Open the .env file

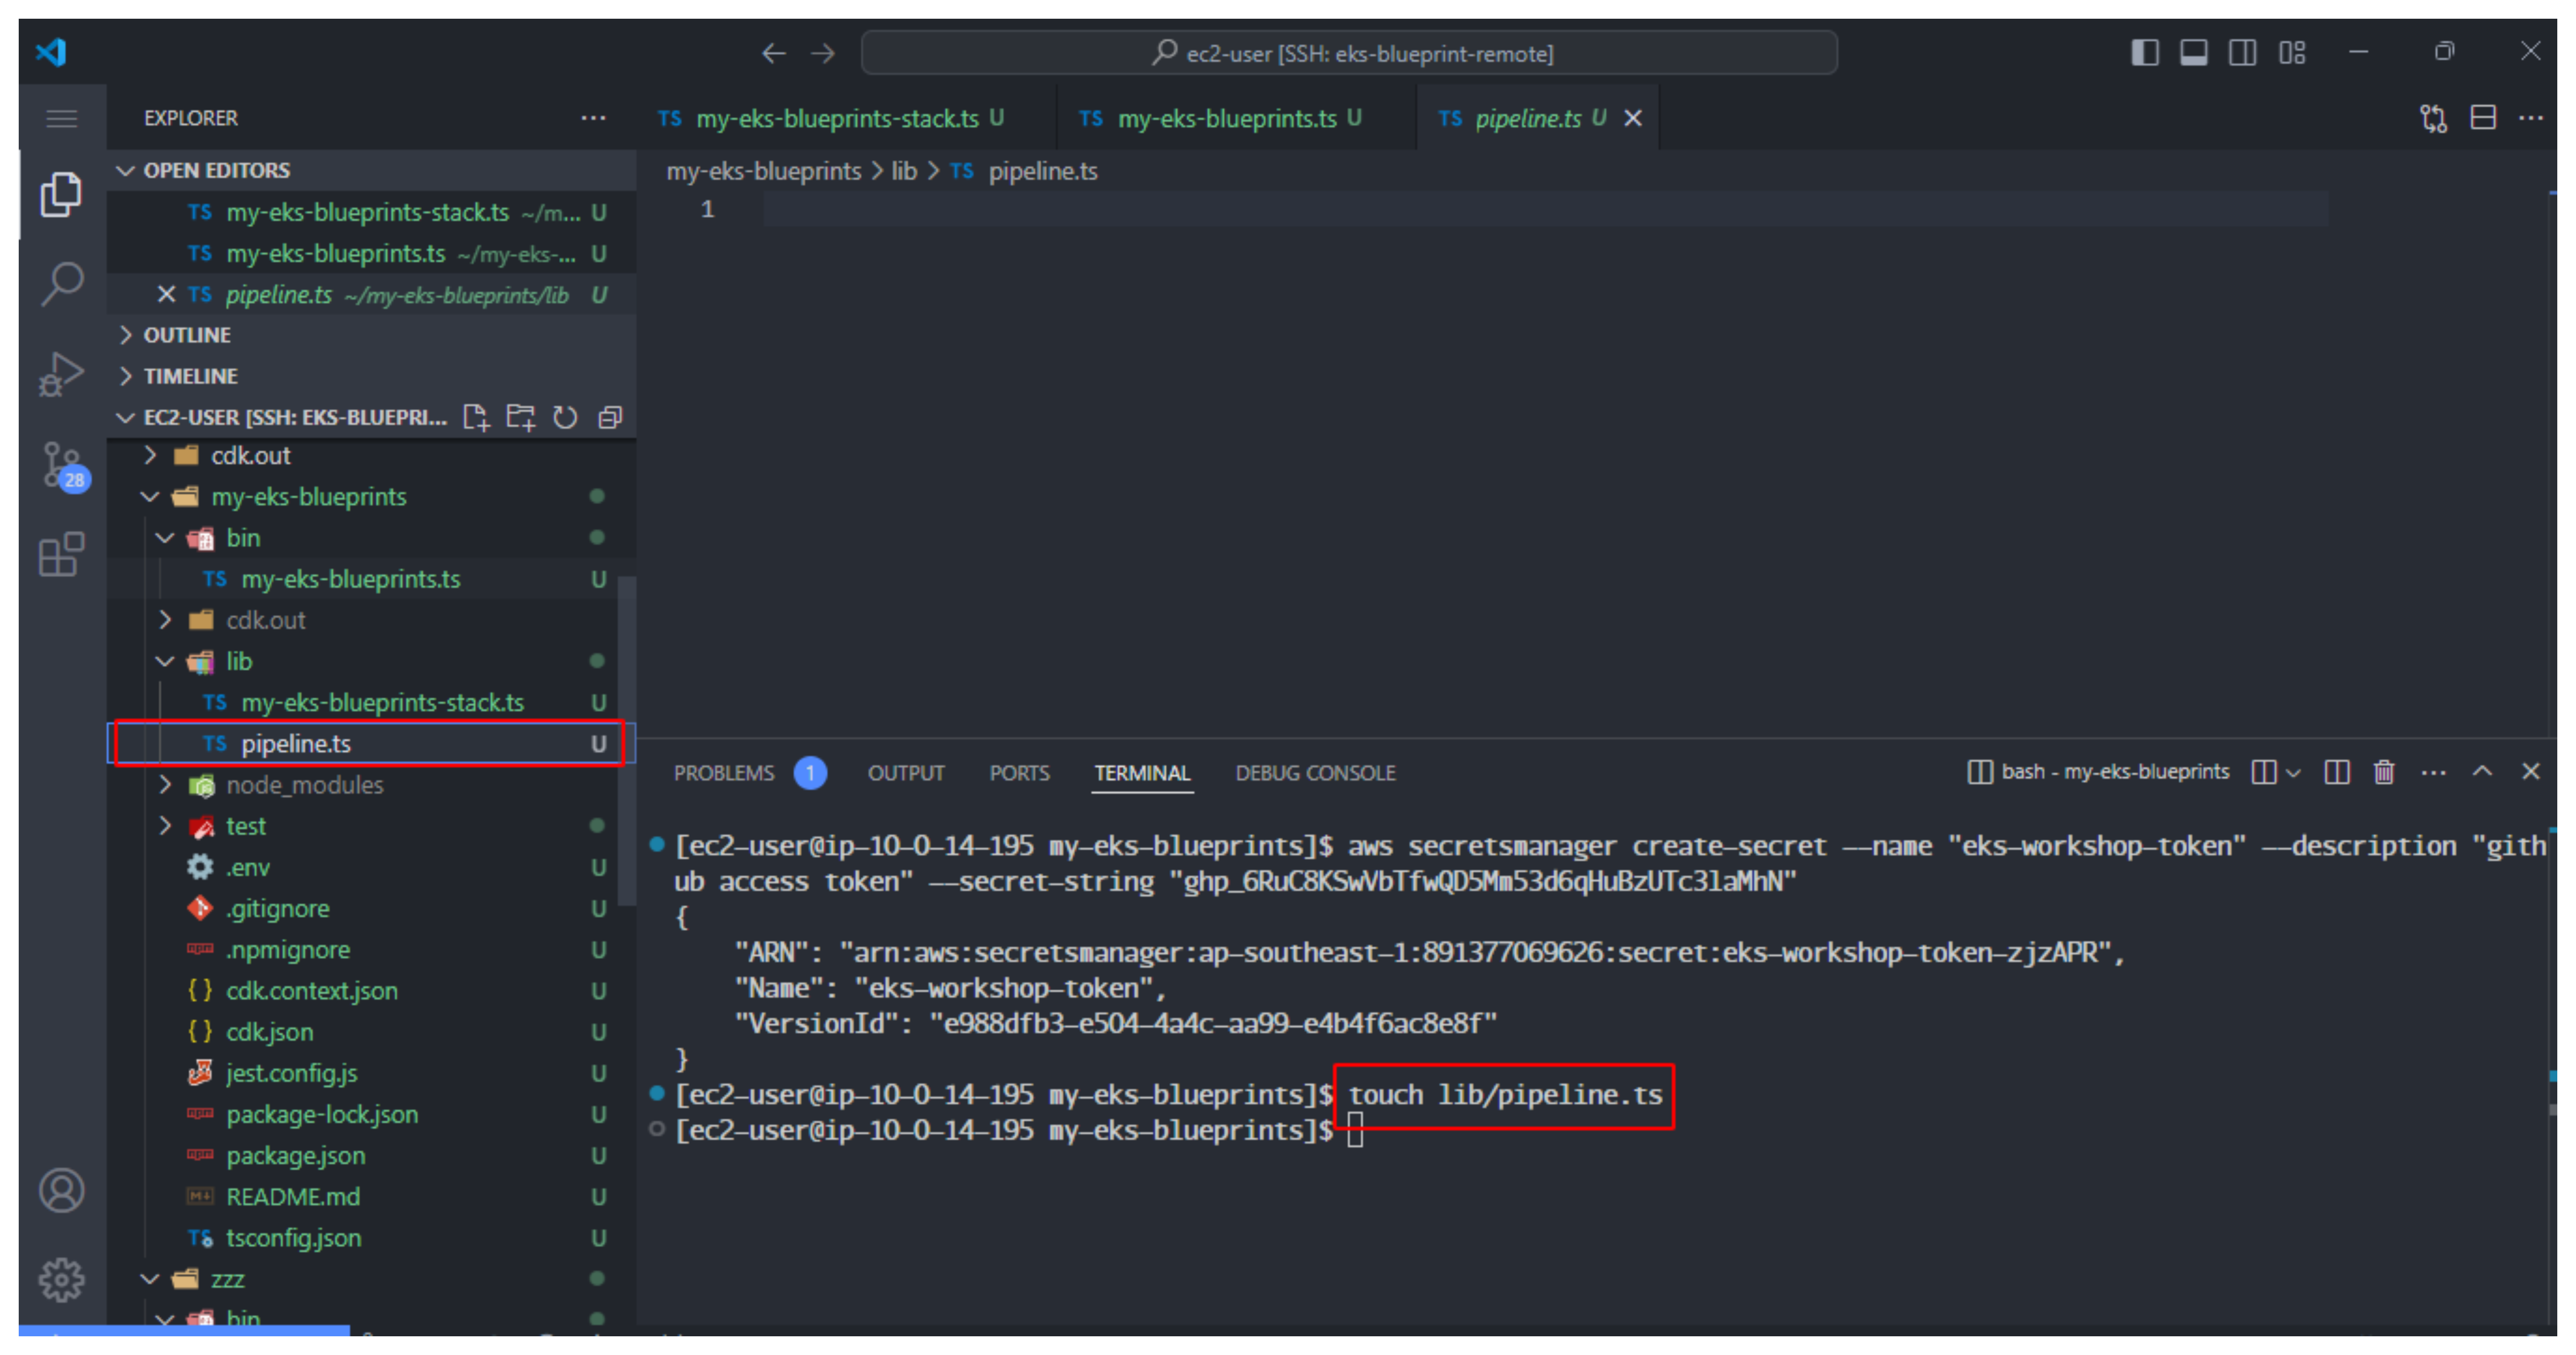click(371, 867)
